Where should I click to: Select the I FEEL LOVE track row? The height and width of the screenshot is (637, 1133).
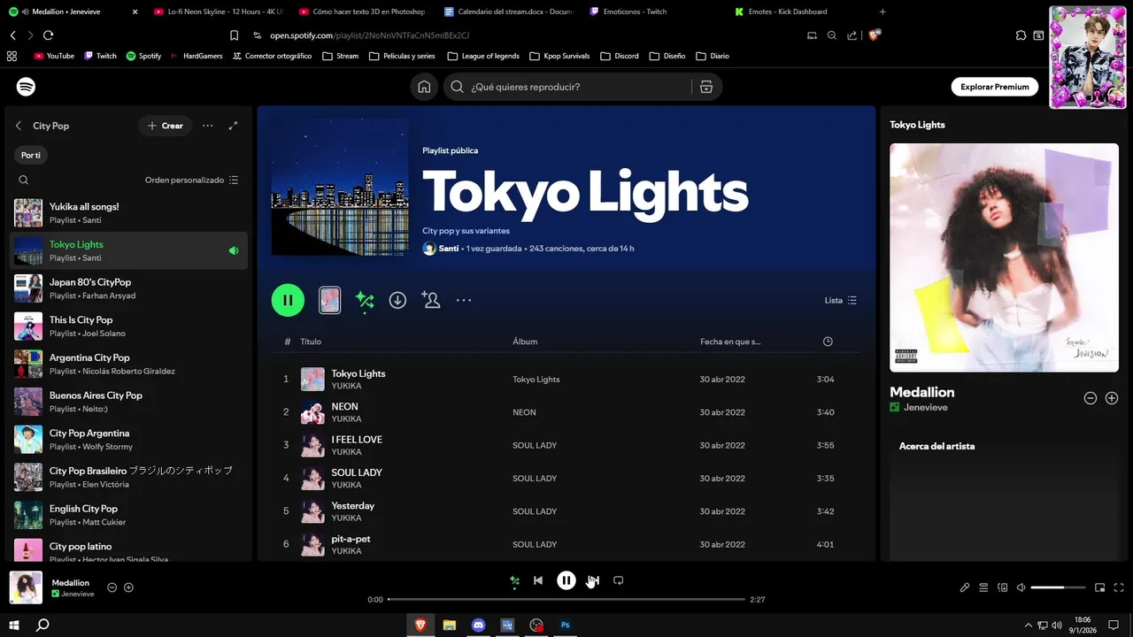click(566, 445)
